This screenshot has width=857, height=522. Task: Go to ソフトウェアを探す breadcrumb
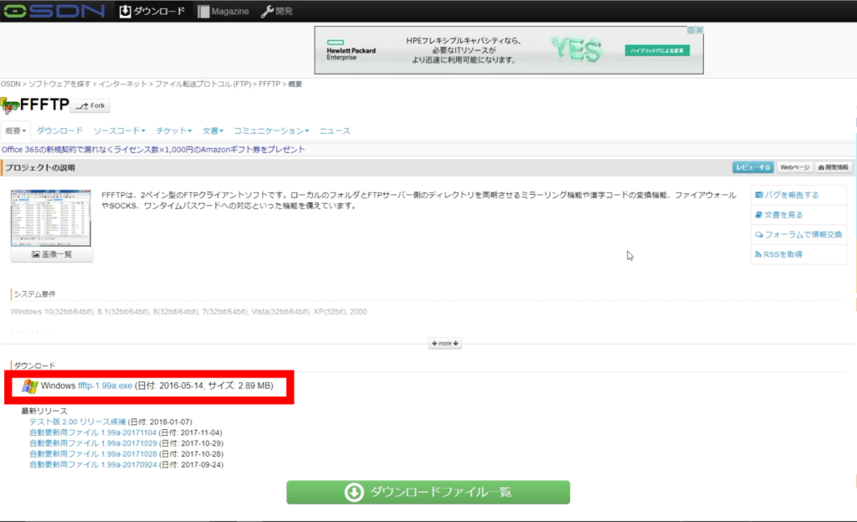[x=59, y=84]
